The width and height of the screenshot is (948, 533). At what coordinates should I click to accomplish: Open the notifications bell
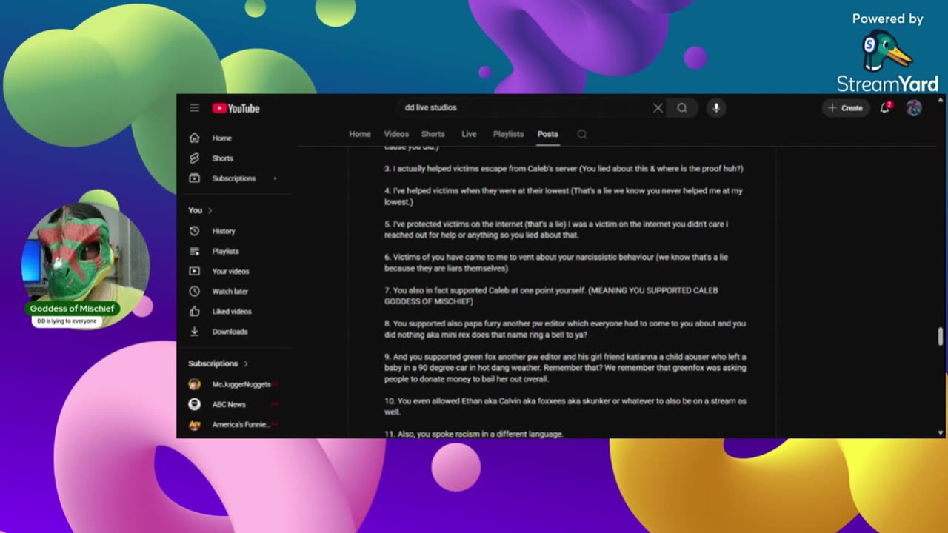tap(884, 108)
